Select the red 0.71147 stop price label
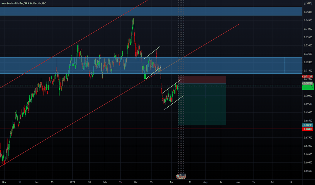 click(x=308, y=77)
